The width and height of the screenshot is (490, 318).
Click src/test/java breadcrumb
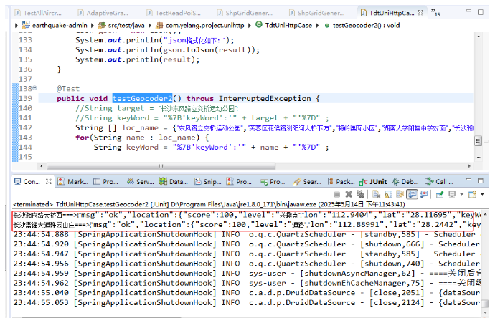121,26
